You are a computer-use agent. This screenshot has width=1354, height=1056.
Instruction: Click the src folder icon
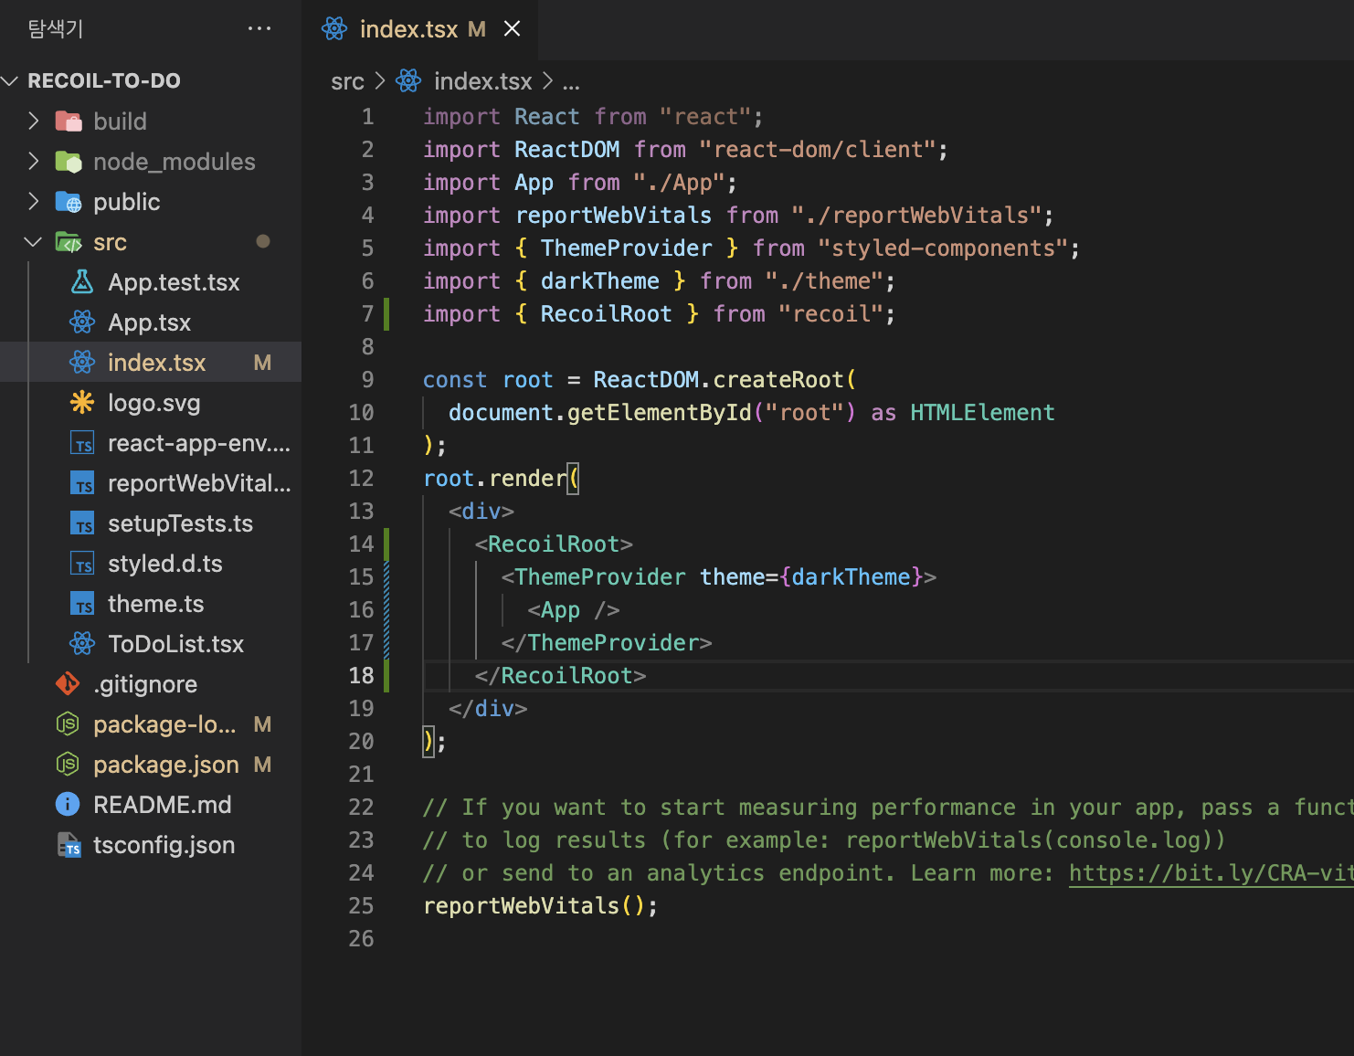tap(69, 242)
